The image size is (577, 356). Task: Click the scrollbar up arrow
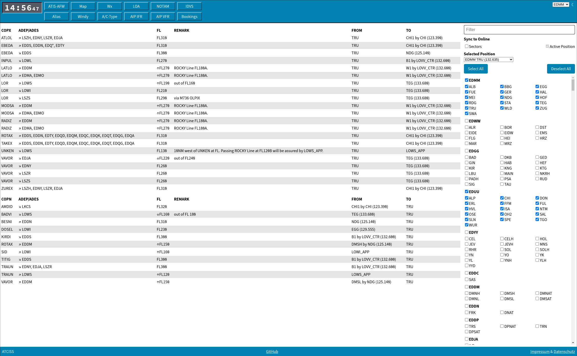[573, 78]
